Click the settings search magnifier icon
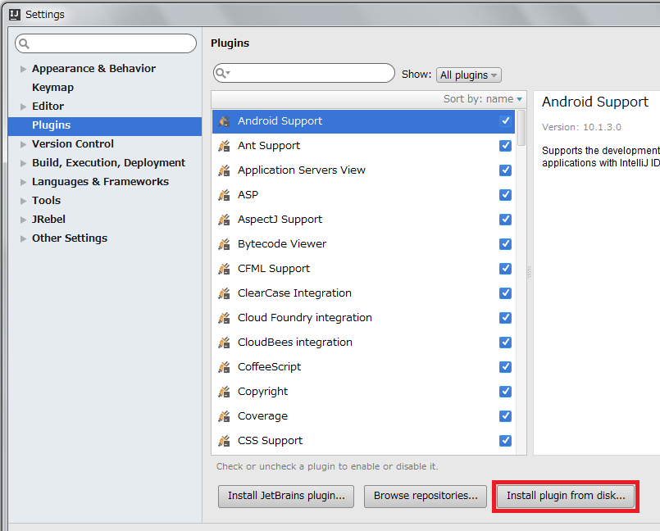This screenshot has height=531, width=660. pyautogui.click(x=24, y=43)
